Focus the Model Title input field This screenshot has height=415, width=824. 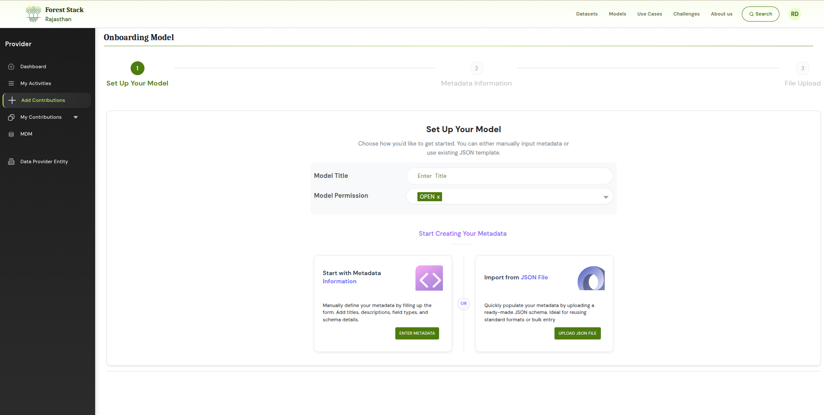tap(509, 176)
